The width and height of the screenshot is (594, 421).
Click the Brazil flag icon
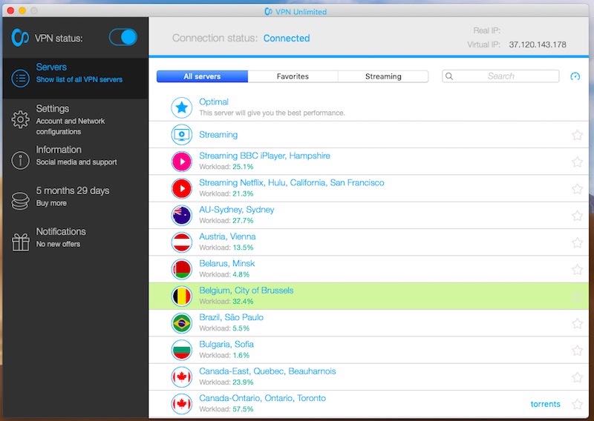[x=182, y=323]
